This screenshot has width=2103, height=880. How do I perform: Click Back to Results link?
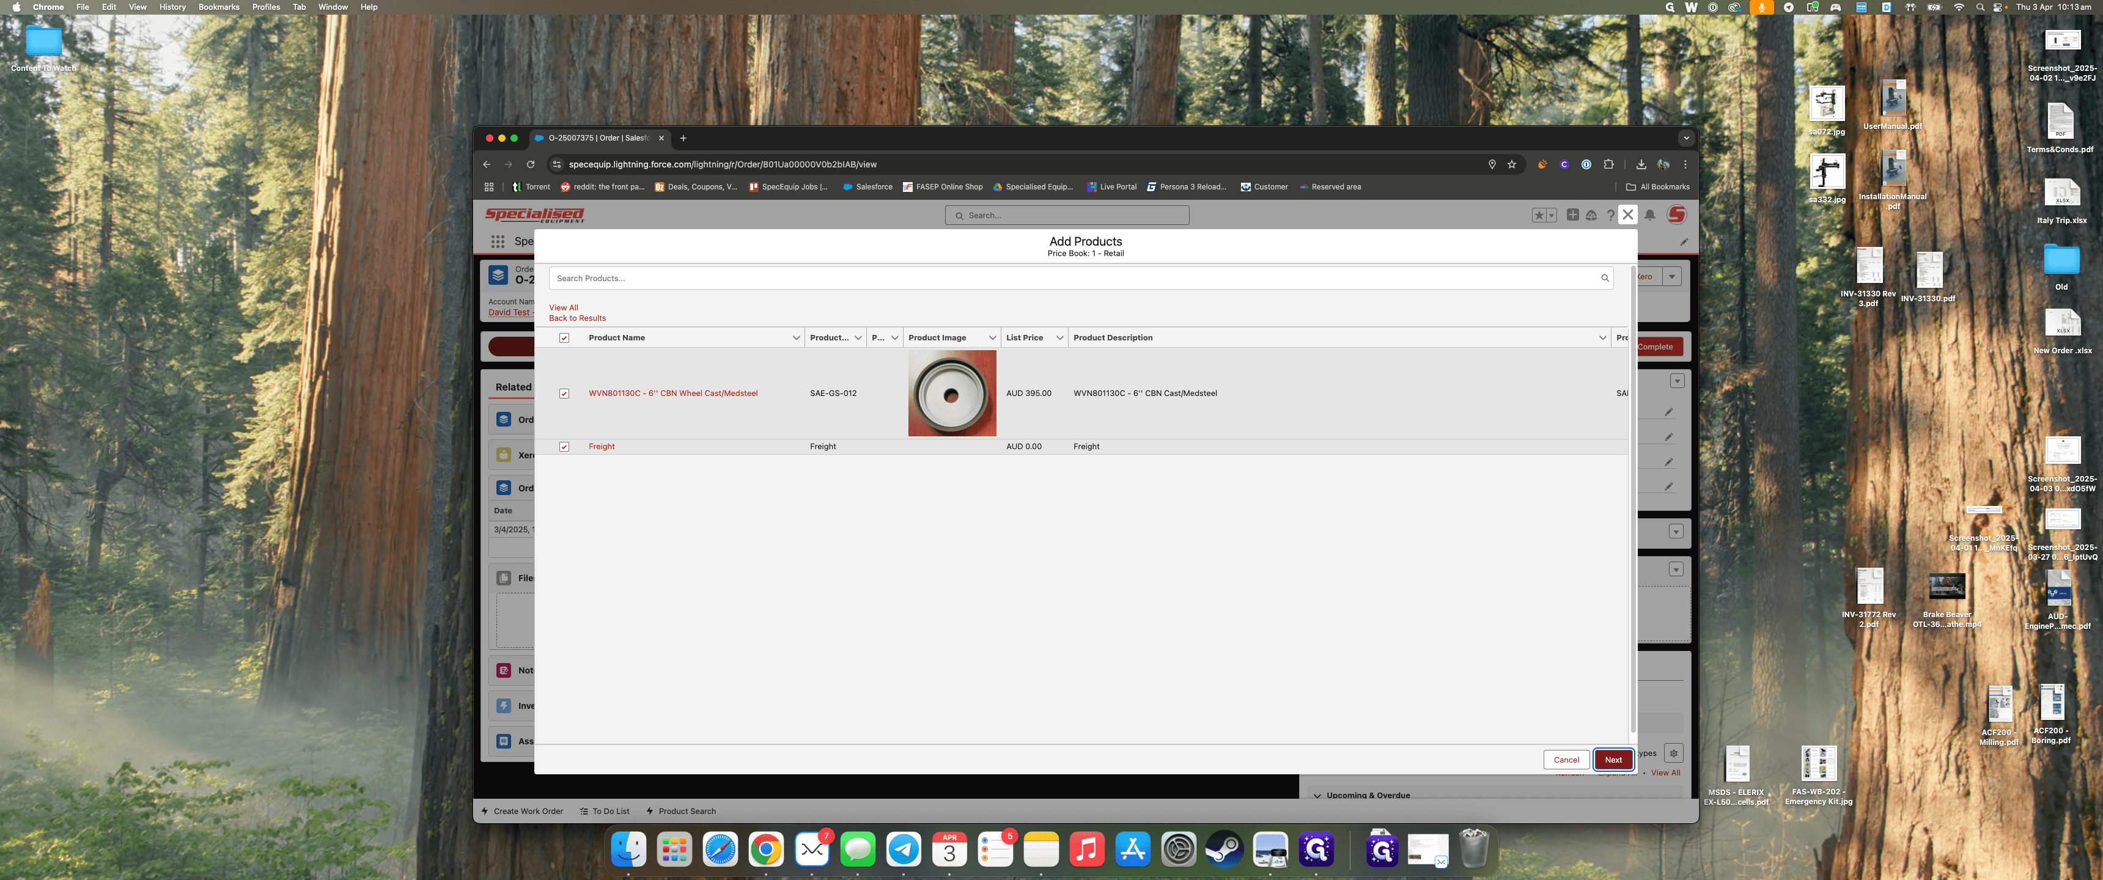point(577,318)
